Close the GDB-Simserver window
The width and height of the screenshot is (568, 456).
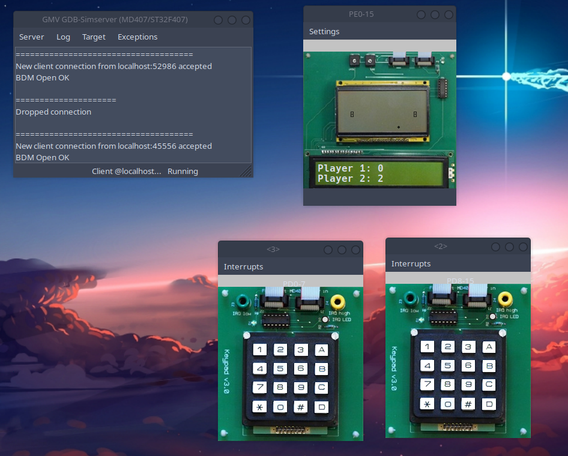click(246, 20)
